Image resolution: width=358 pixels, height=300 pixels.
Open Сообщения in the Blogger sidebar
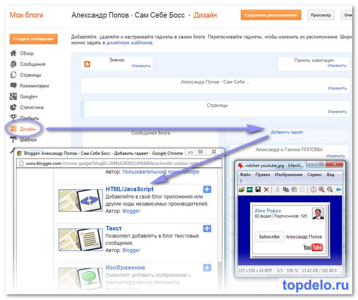pos(28,64)
